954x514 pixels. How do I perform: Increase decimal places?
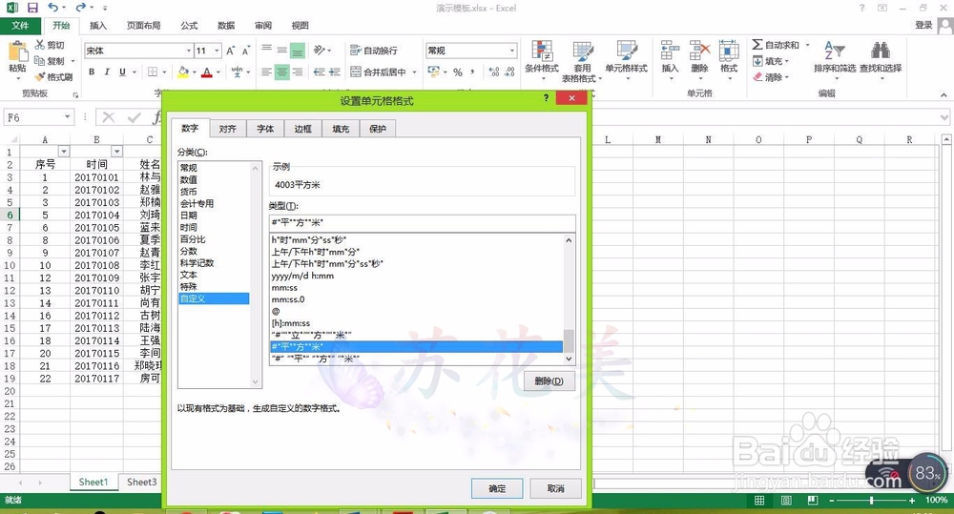point(494,72)
